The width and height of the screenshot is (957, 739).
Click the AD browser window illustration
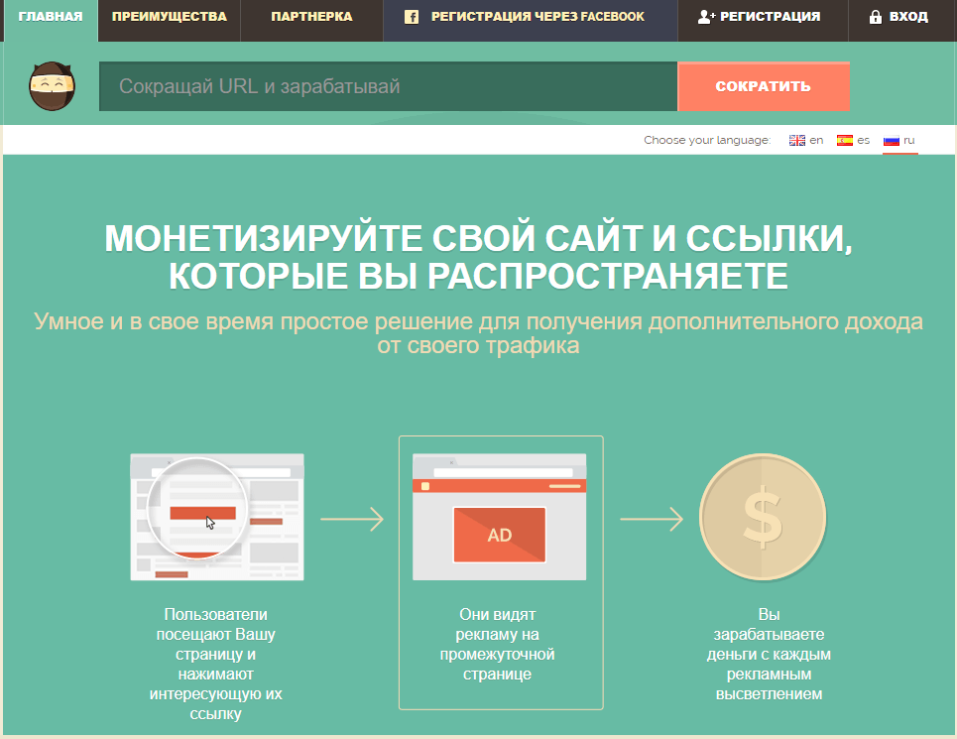click(500, 517)
